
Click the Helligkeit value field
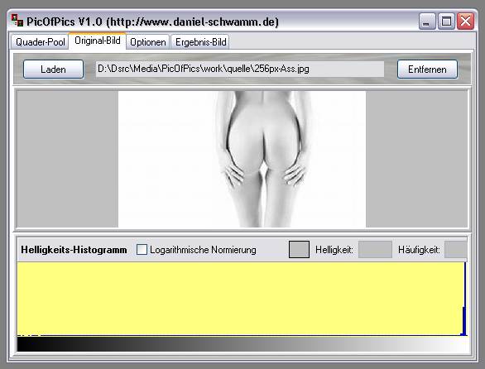[375, 249]
